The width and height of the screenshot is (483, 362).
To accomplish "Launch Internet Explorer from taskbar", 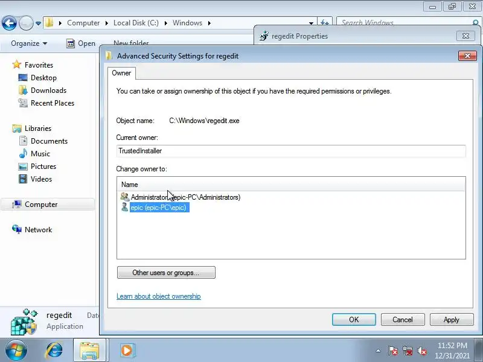I will [x=54, y=351].
